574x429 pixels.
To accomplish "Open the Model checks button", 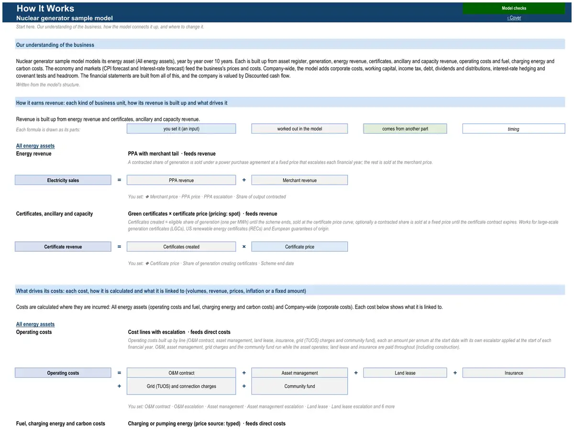I will 514,8.
